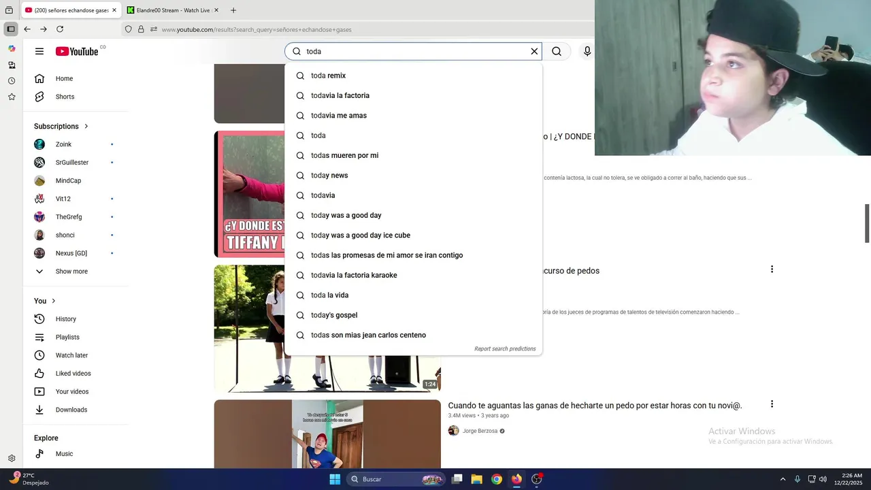
Task: Select suggestion 'toda la vida'
Action: 414,295
